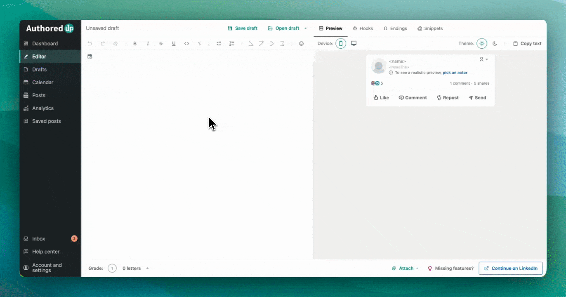This screenshot has width=566, height=297.
Task: Click the 'pick an actor' link
Action: coord(455,73)
